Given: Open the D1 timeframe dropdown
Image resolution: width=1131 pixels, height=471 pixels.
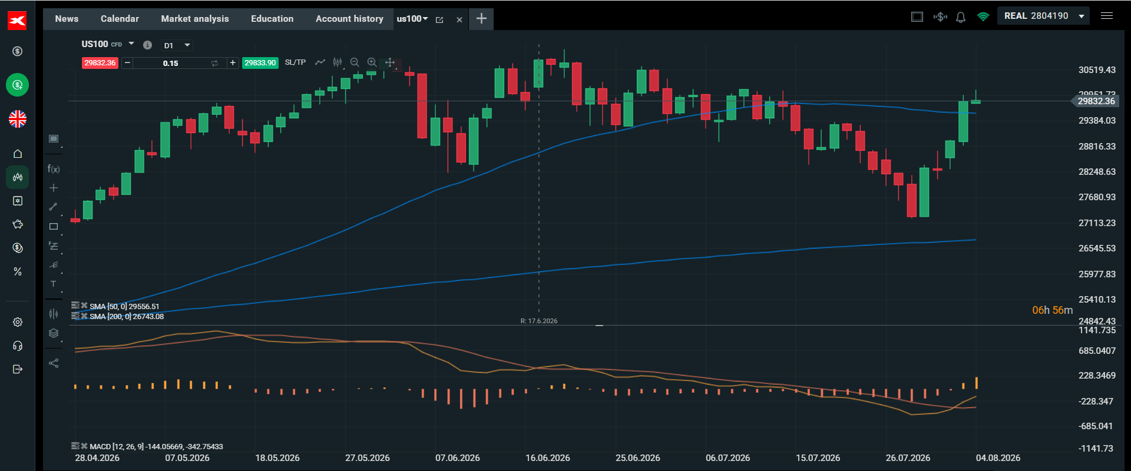Looking at the screenshot, I should 178,45.
